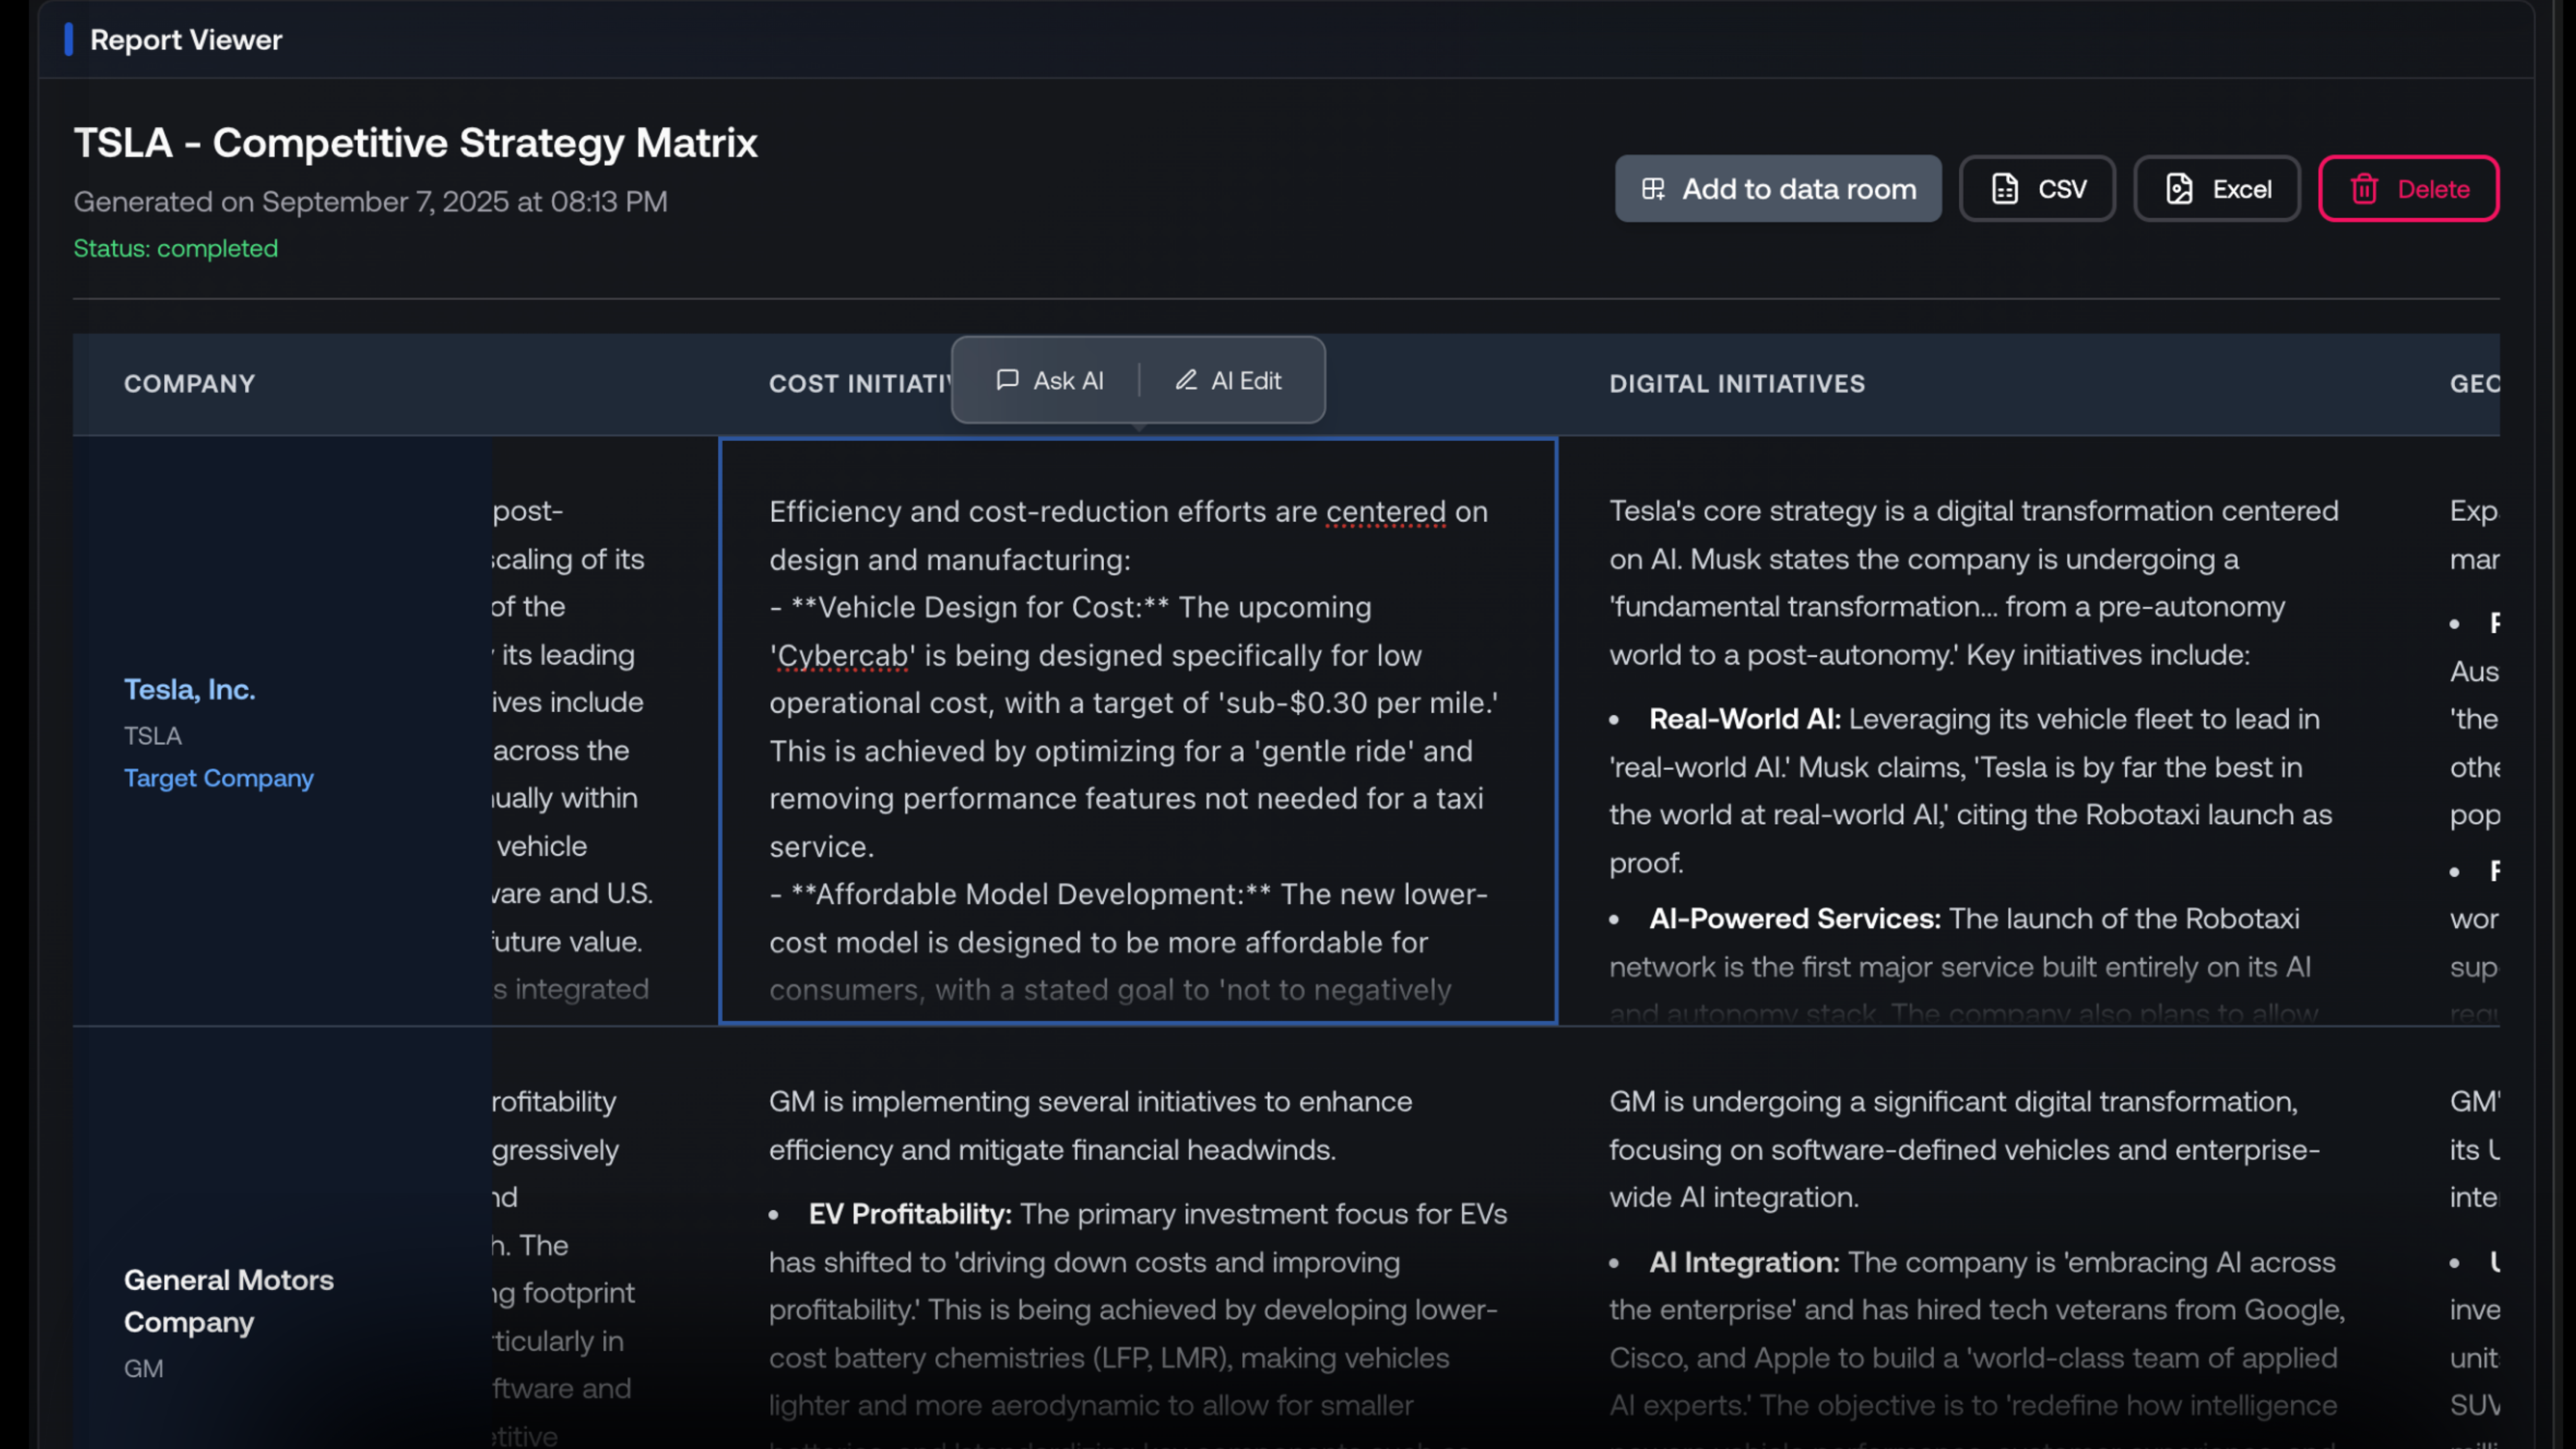Delete this report
This screenshot has height=1449, width=2576.
click(2408, 189)
